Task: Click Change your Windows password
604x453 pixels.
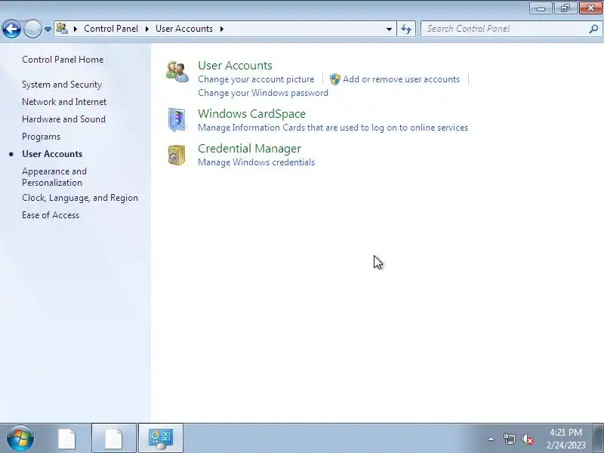Action: coord(263,93)
